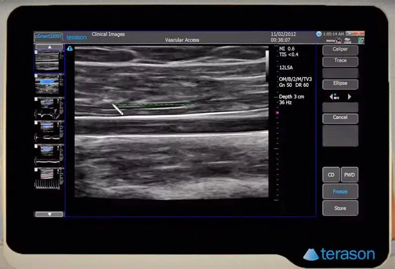Activate PWD pulsed wave Doppler mode
Viewport: 395px width, 269px height.
pyautogui.click(x=350, y=175)
